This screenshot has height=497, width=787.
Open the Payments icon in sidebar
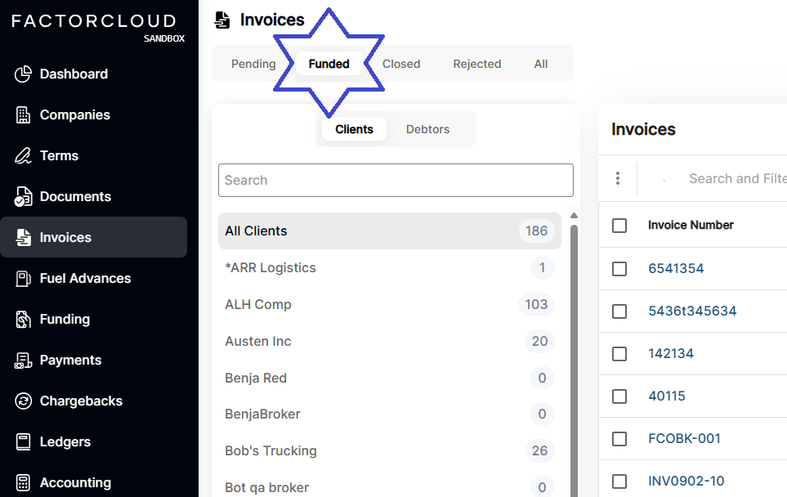click(x=23, y=360)
